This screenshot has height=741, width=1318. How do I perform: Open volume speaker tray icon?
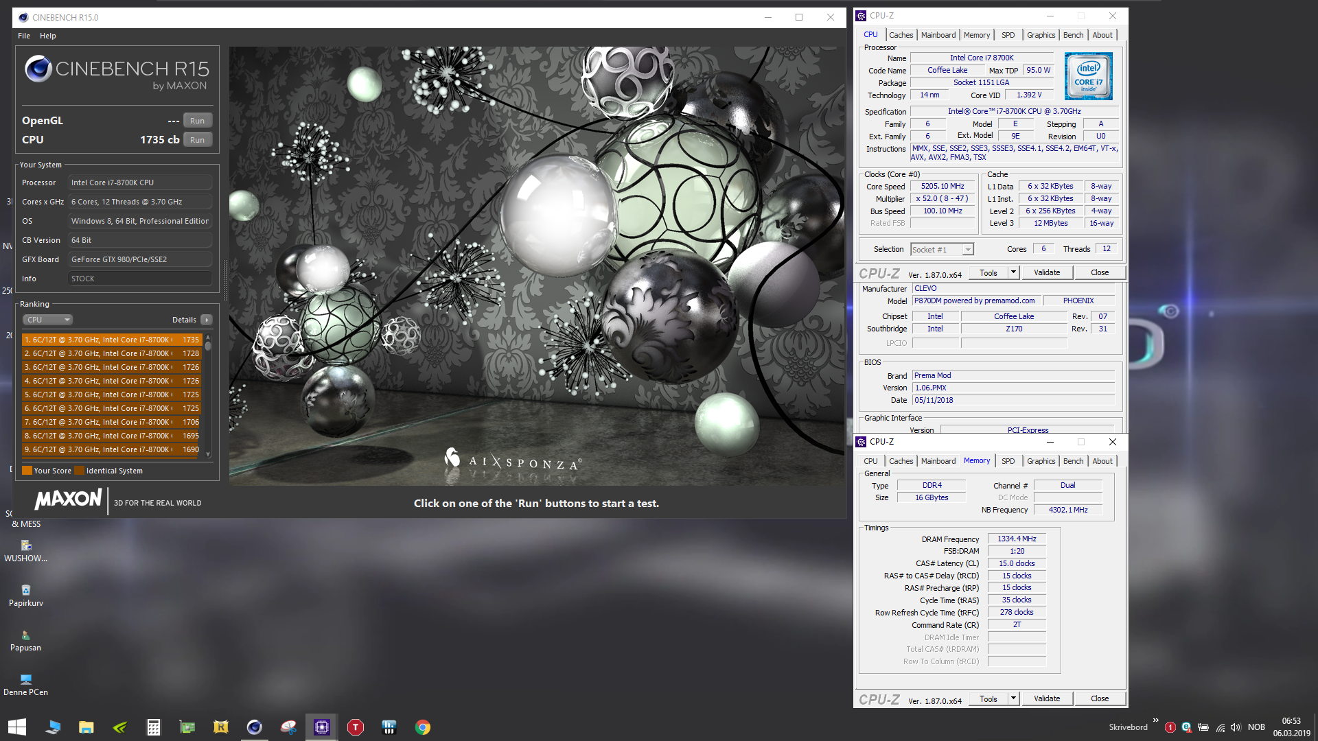pos(1236,727)
